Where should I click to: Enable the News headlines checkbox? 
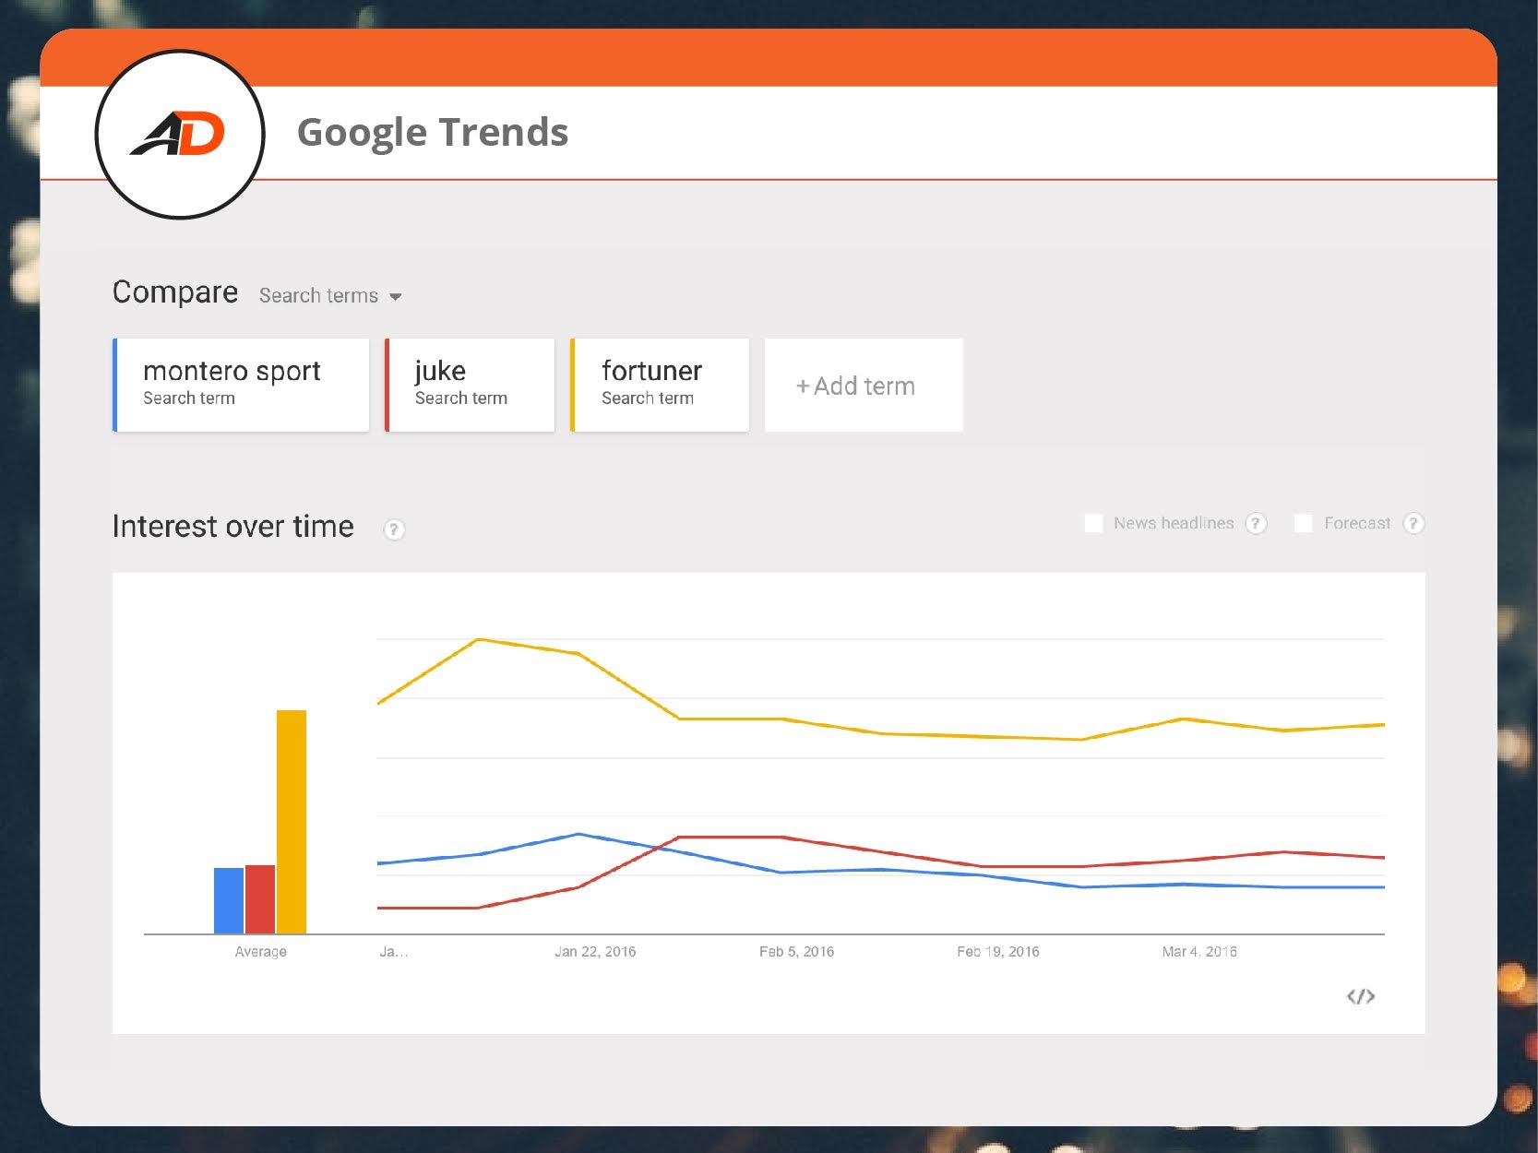tap(1093, 523)
